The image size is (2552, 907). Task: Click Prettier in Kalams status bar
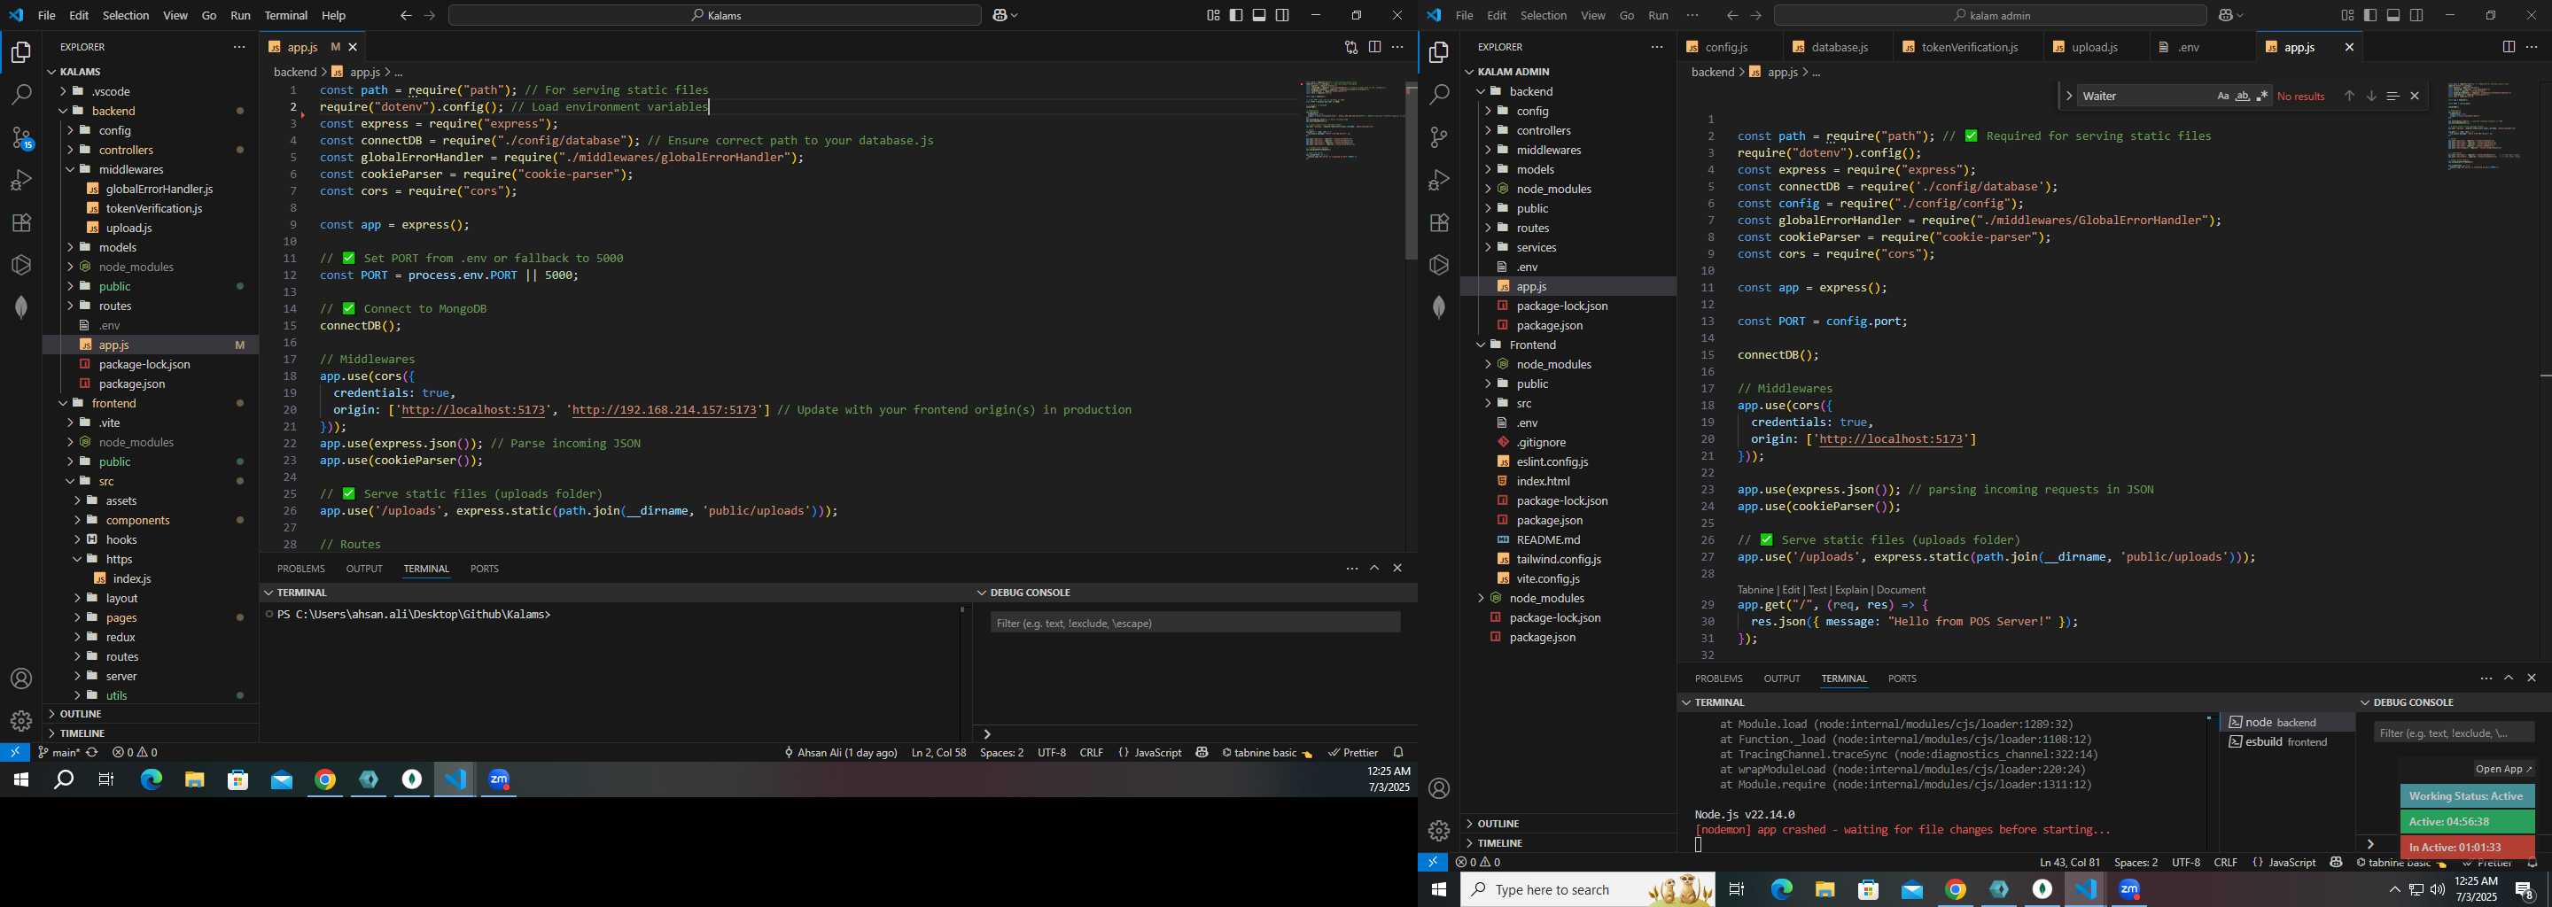[1353, 753]
